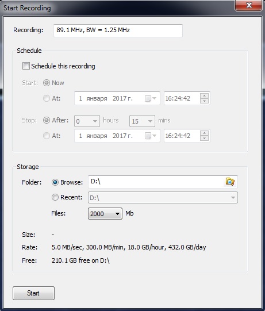Select Start Now radio option
Screen dimensions: 265x311
47,83
